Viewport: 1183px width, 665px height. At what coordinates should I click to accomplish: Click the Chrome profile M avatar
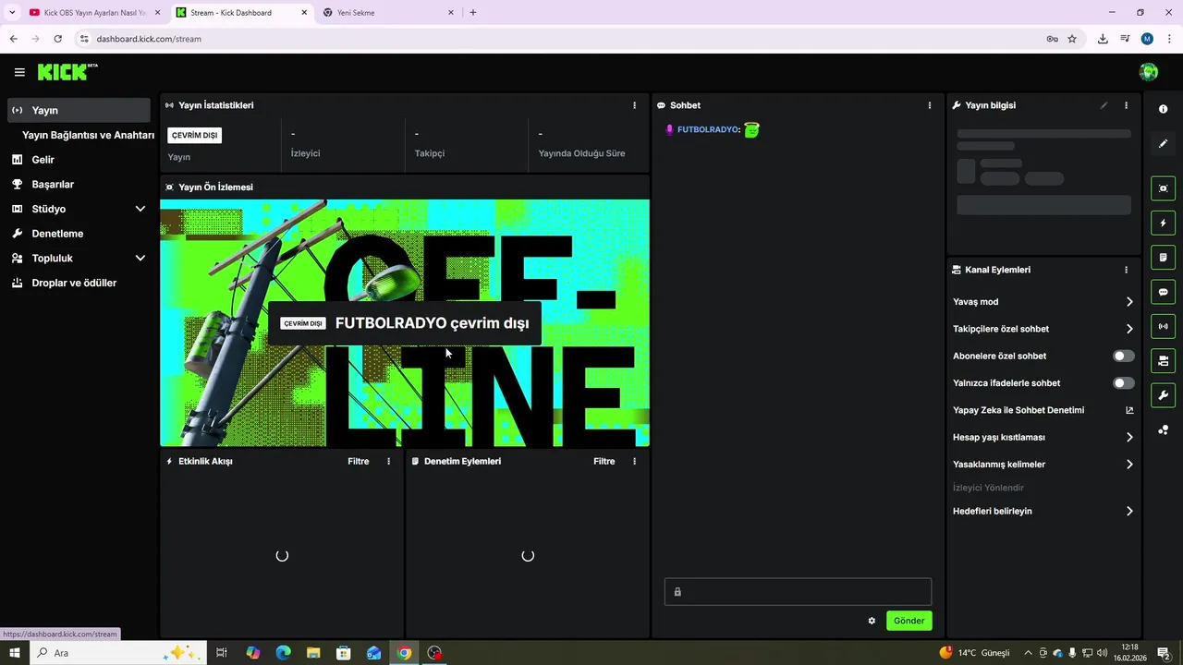(x=1147, y=39)
